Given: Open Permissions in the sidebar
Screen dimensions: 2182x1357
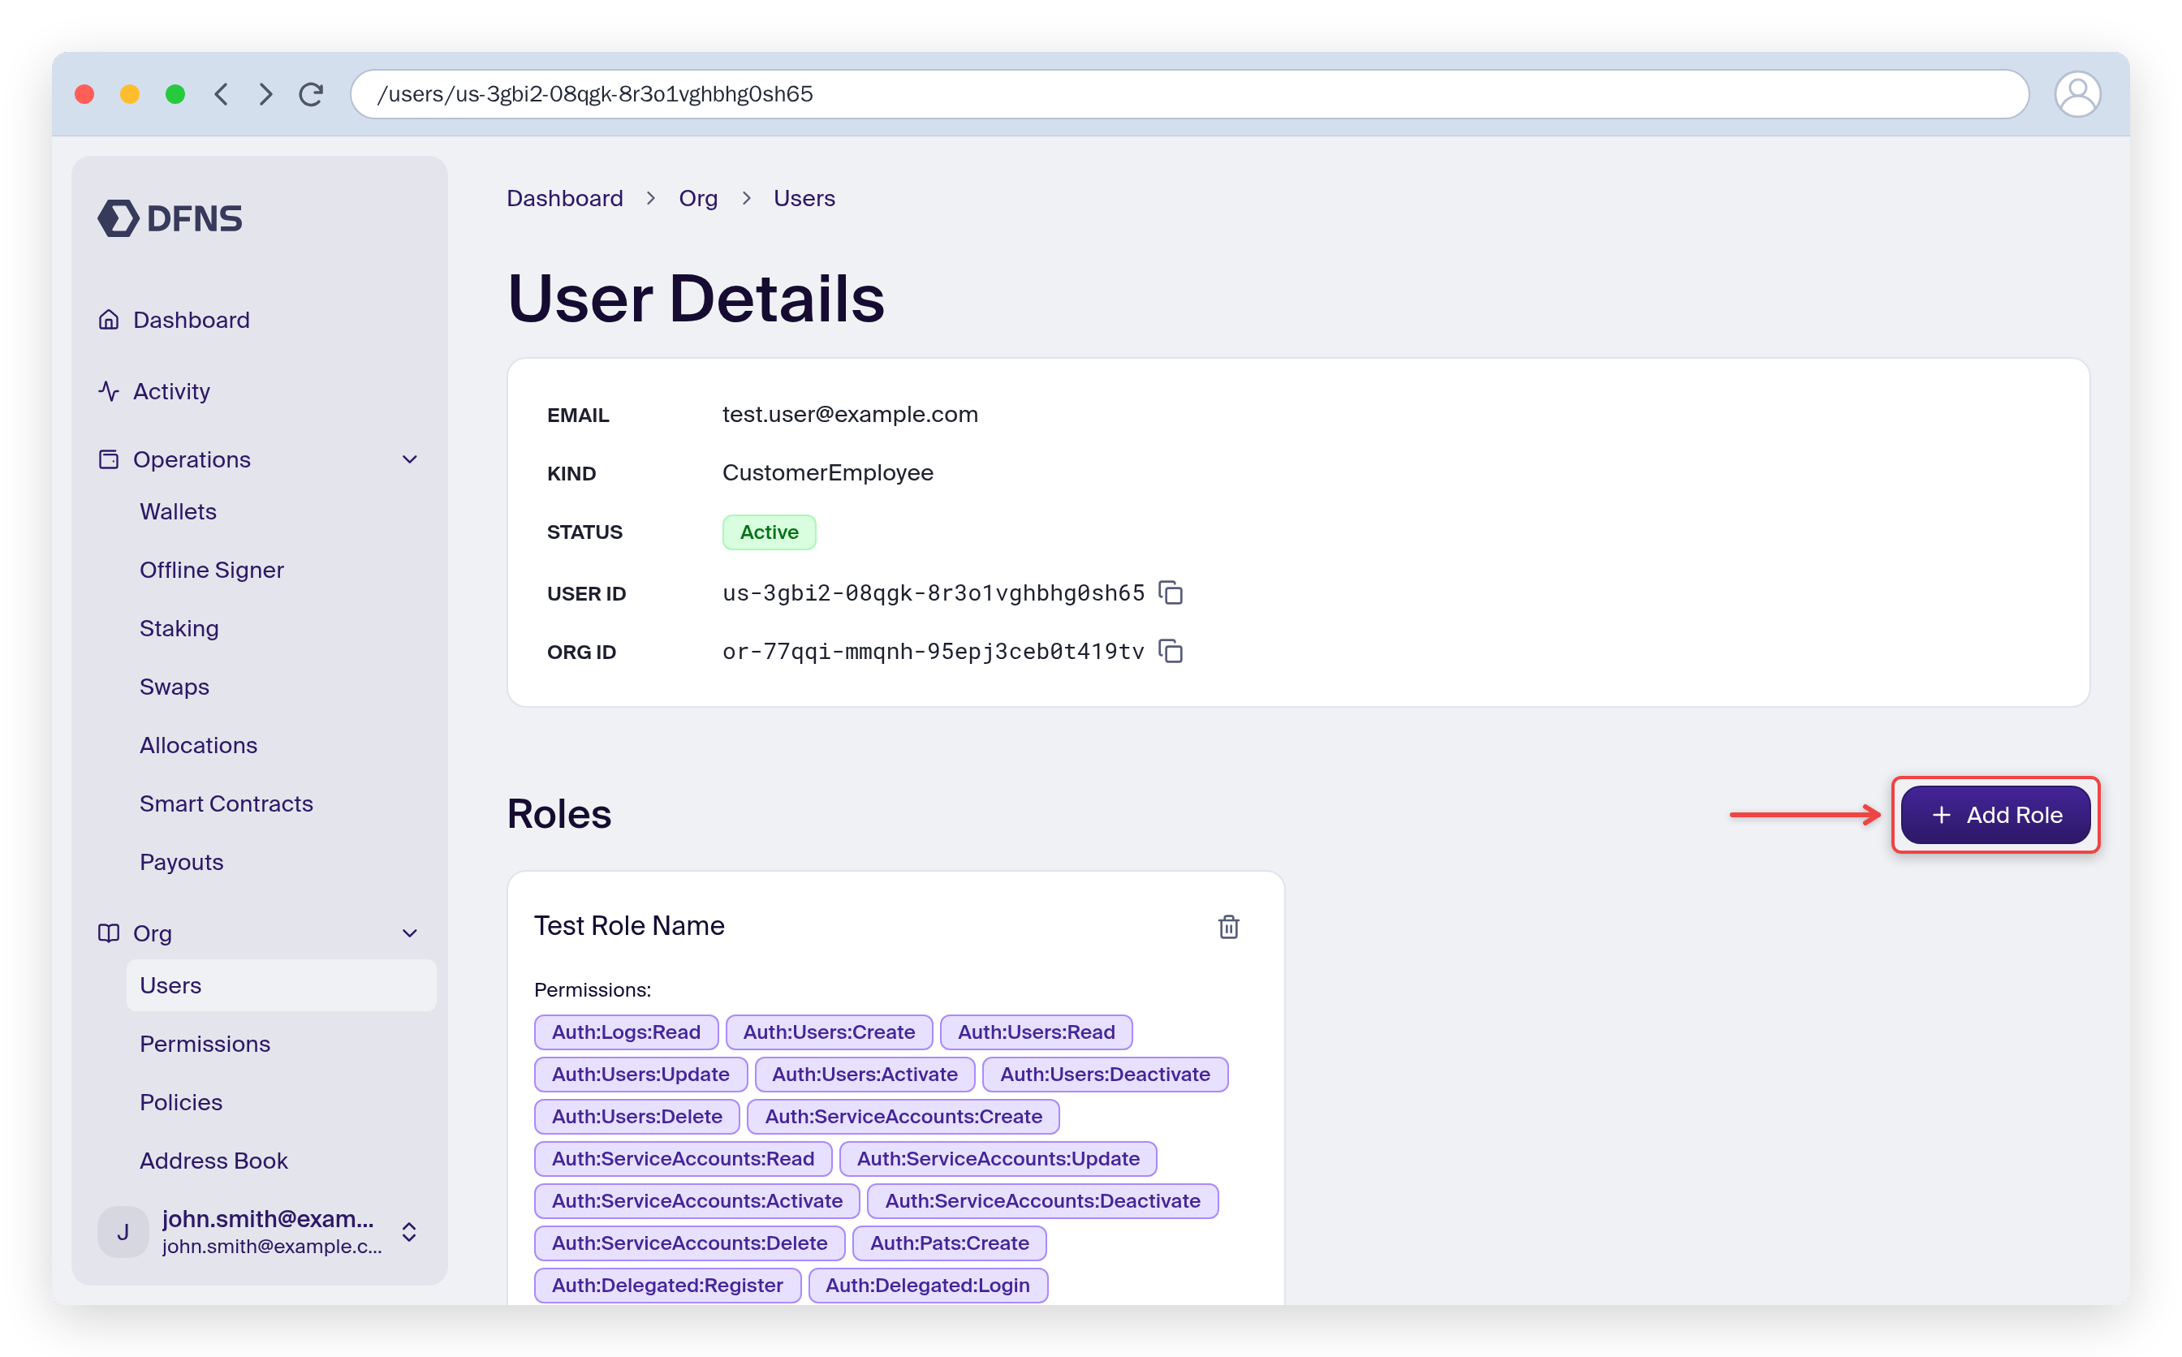Looking at the screenshot, I should pos(205,1044).
